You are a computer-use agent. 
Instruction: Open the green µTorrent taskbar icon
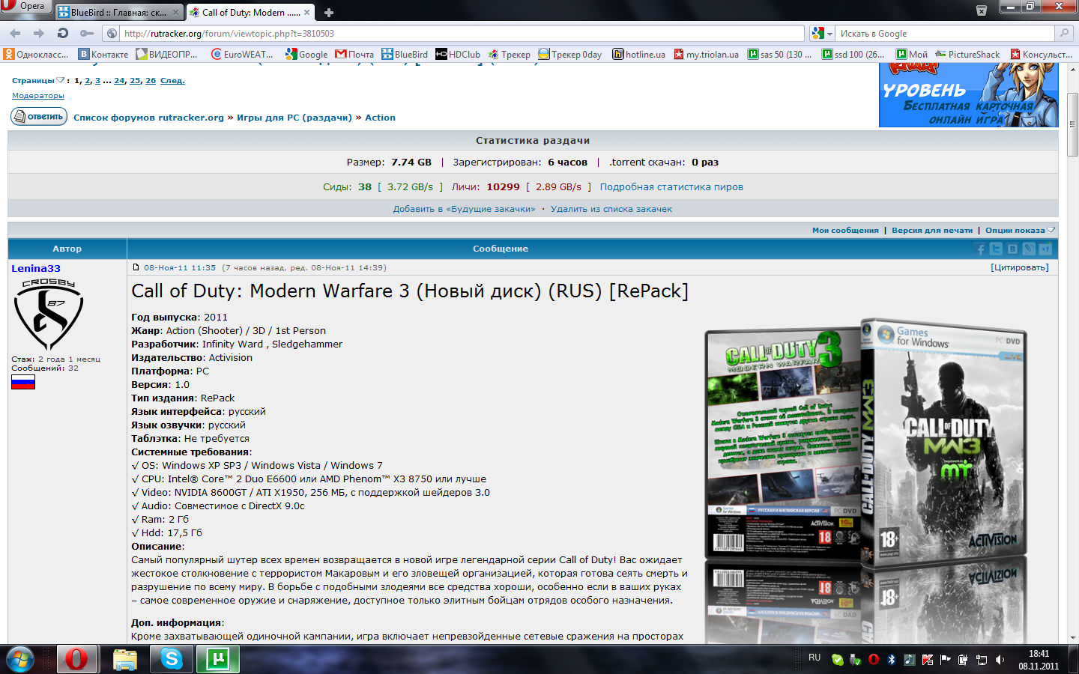218,659
